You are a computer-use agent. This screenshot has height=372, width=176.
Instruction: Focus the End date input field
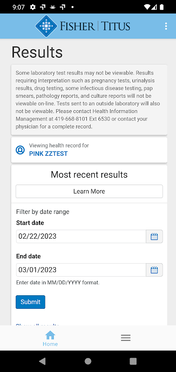coord(81,270)
